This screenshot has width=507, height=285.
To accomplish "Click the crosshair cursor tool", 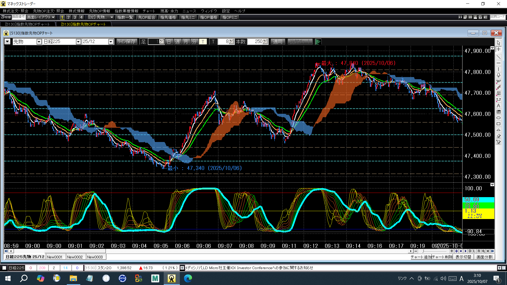I will tap(498, 49).
